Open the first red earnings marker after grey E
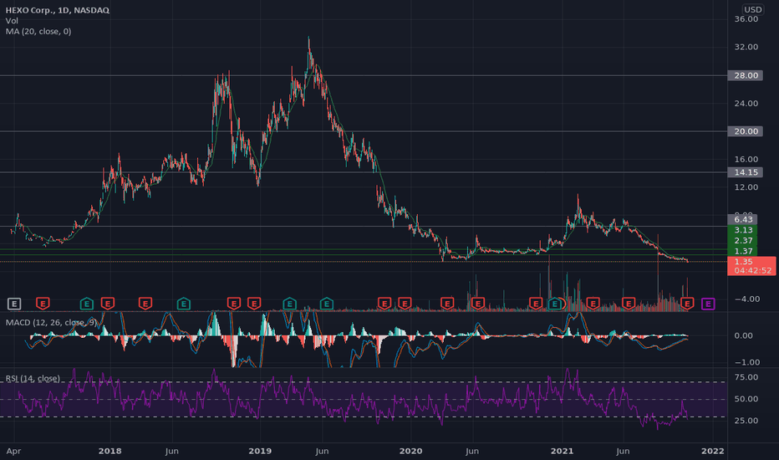The height and width of the screenshot is (460, 779). click(43, 303)
